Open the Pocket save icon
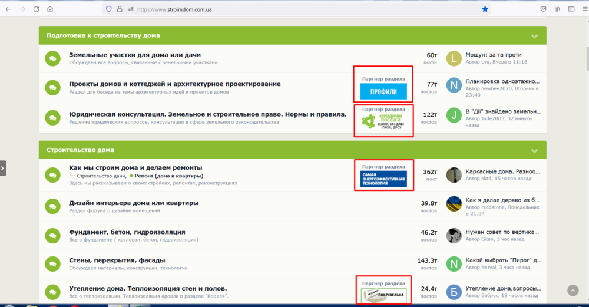The width and height of the screenshot is (589, 307). pos(543,9)
